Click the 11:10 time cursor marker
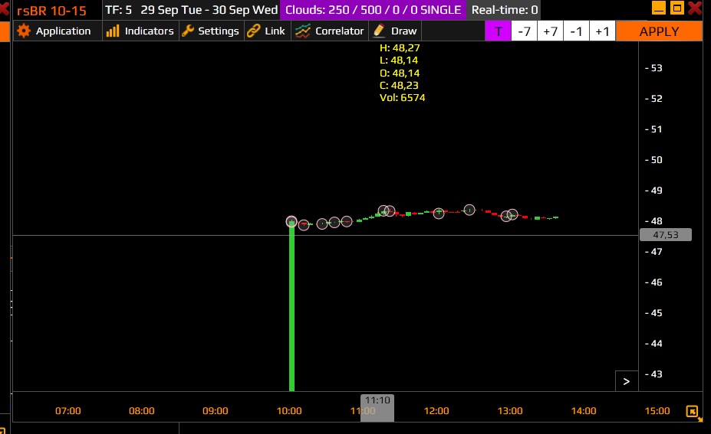711x434 pixels. (377, 408)
